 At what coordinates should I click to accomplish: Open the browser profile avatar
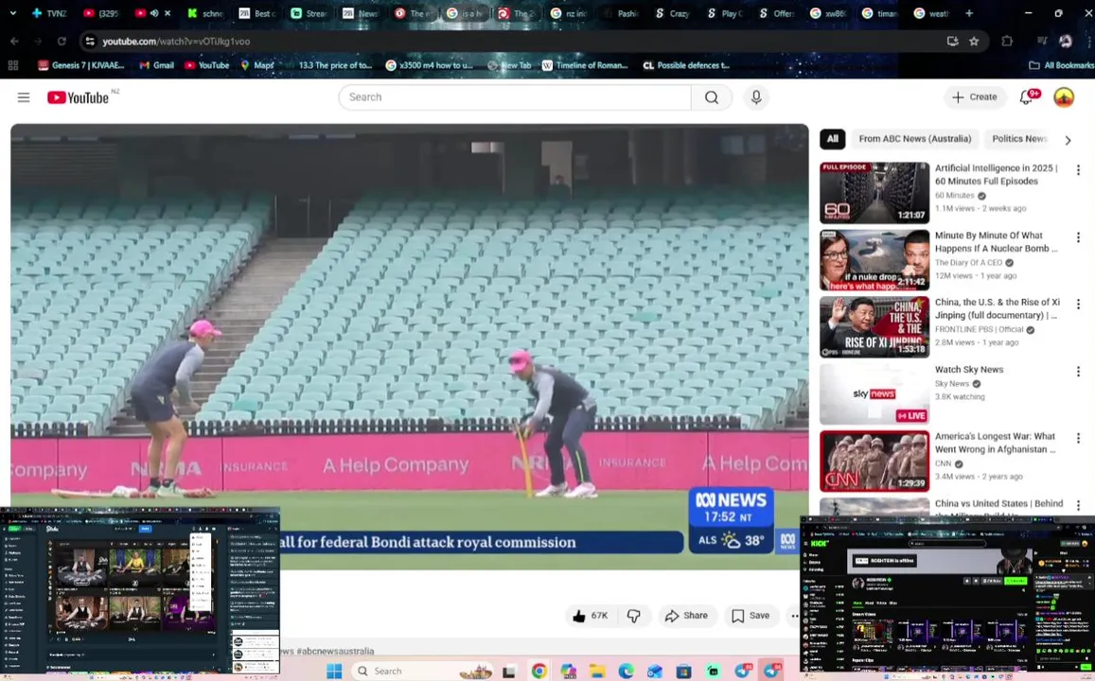1065,42
